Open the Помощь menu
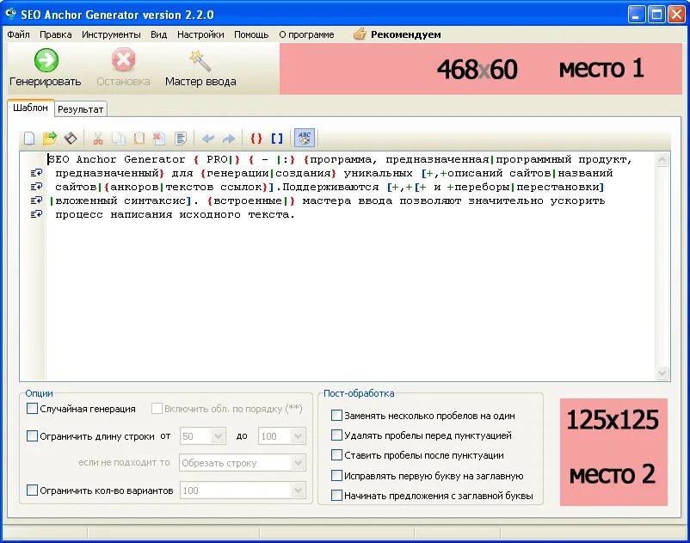Viewport: 690px width, 543px height. coord(251,34)
